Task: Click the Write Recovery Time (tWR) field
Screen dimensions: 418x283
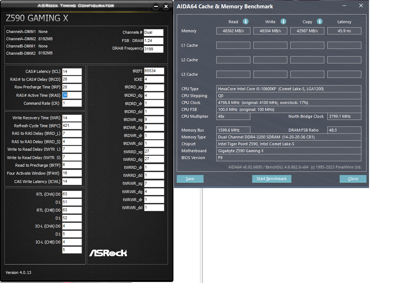Action: [x=72, y=118]
